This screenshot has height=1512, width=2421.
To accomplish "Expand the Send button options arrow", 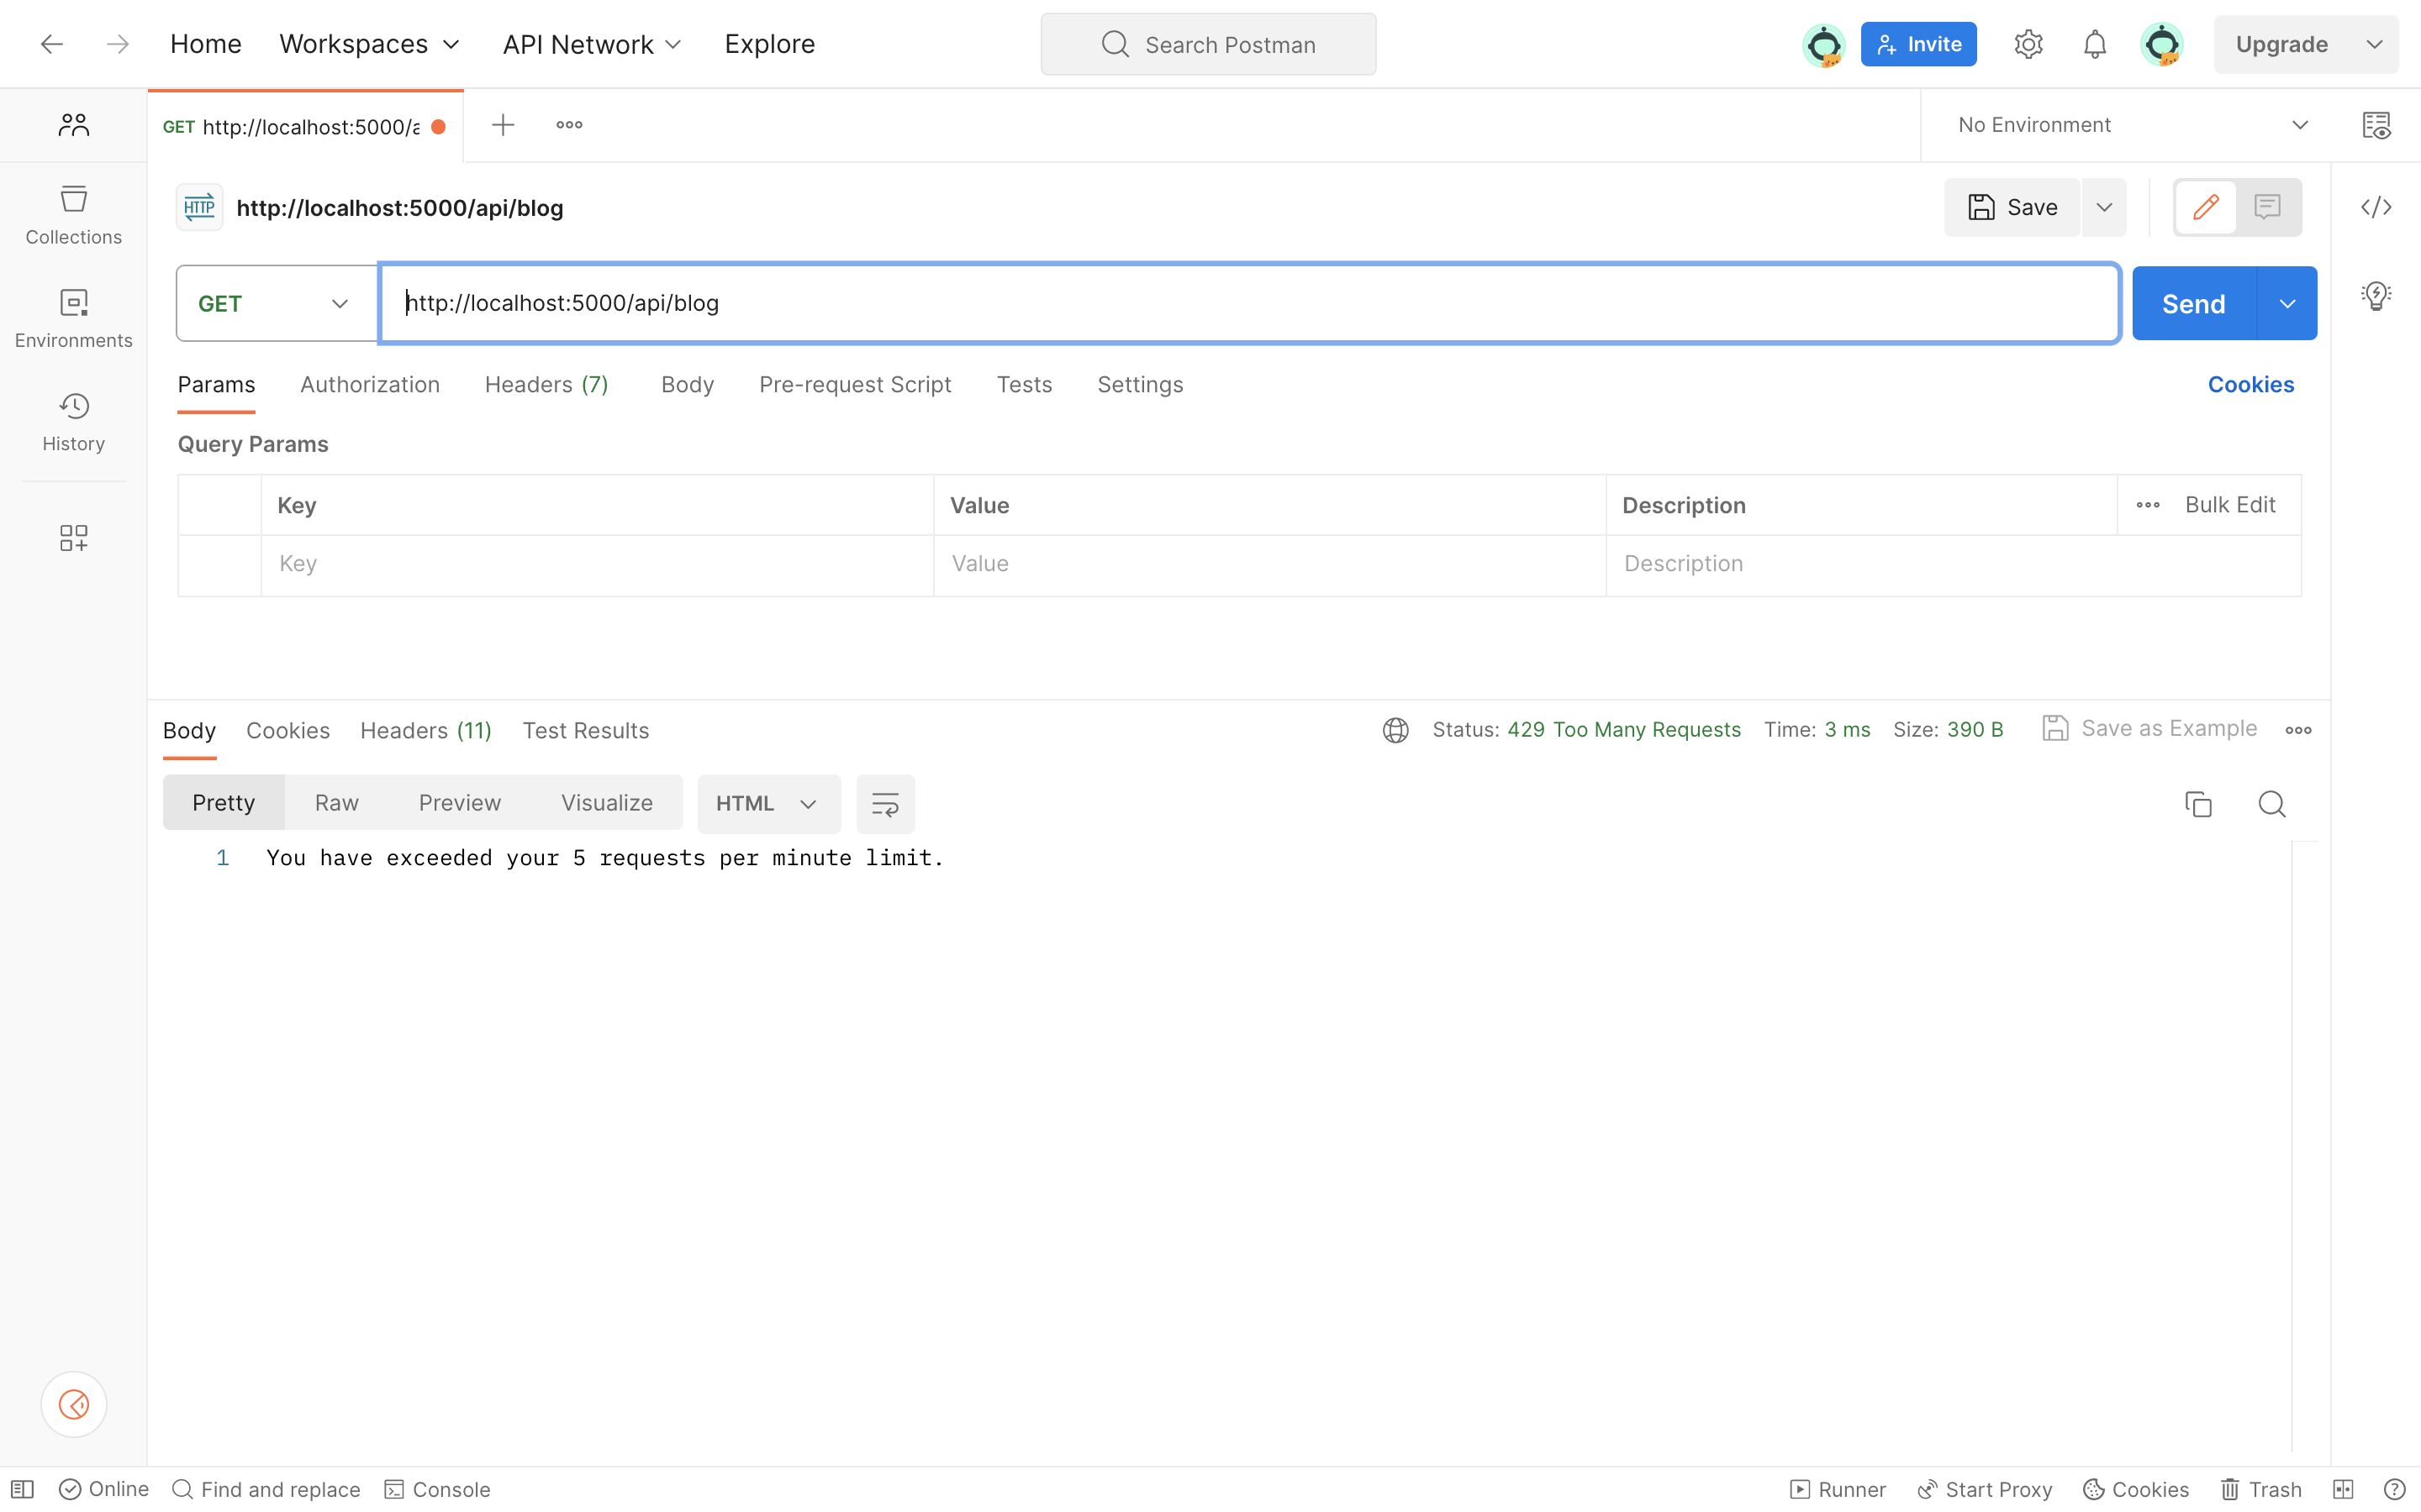I will pyautogui.click(x=2287, y=303).
